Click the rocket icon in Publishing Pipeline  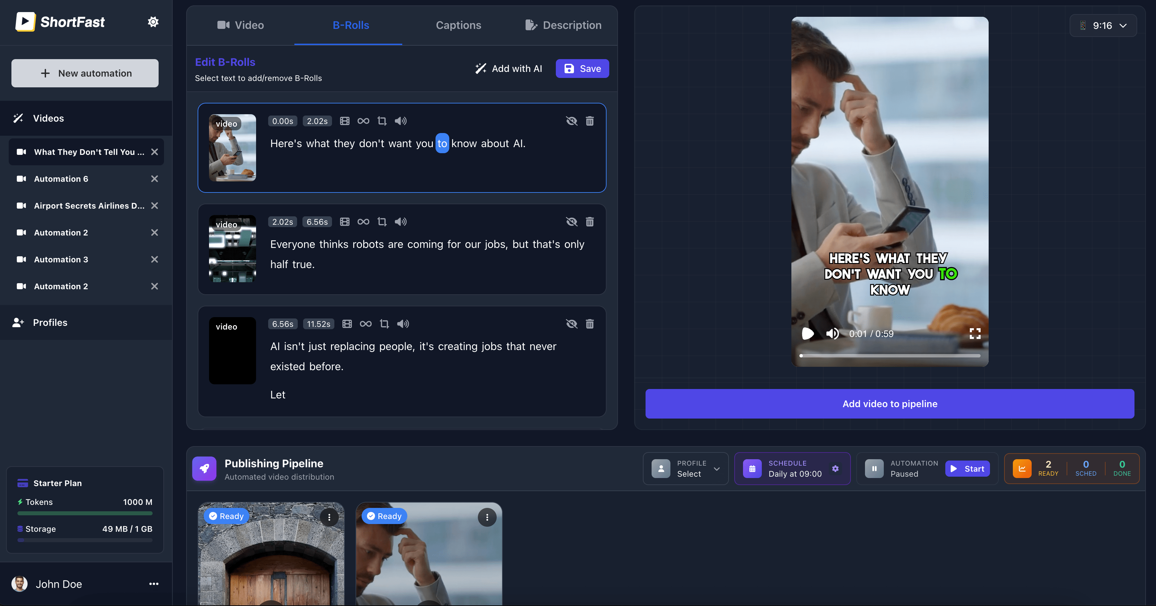[204, 469]
